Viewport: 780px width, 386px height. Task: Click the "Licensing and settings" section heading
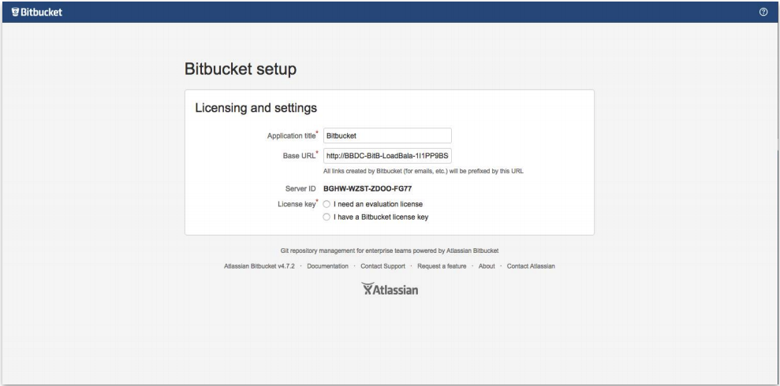(x=256, y=107)
